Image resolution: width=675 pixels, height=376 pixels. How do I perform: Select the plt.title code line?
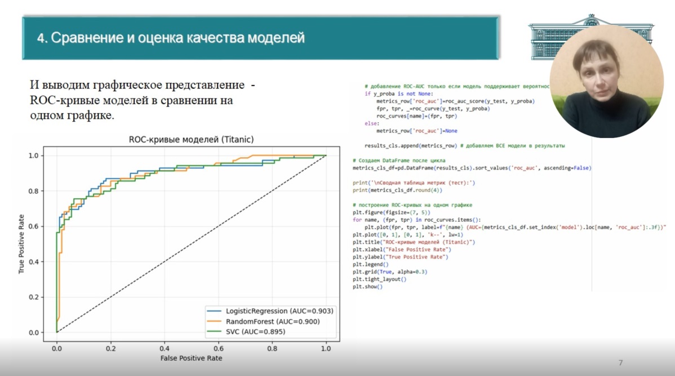point(414,242)
